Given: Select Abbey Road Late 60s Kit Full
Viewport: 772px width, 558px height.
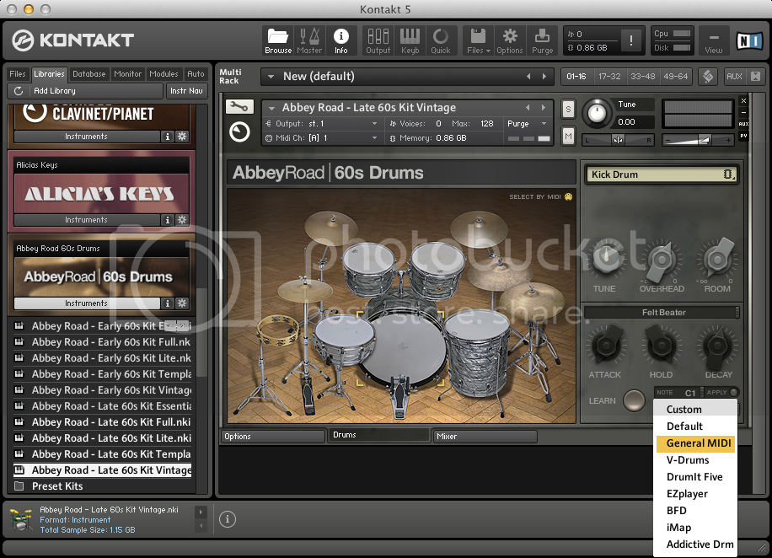Looking at the screenshot, I should click(110, 422).
